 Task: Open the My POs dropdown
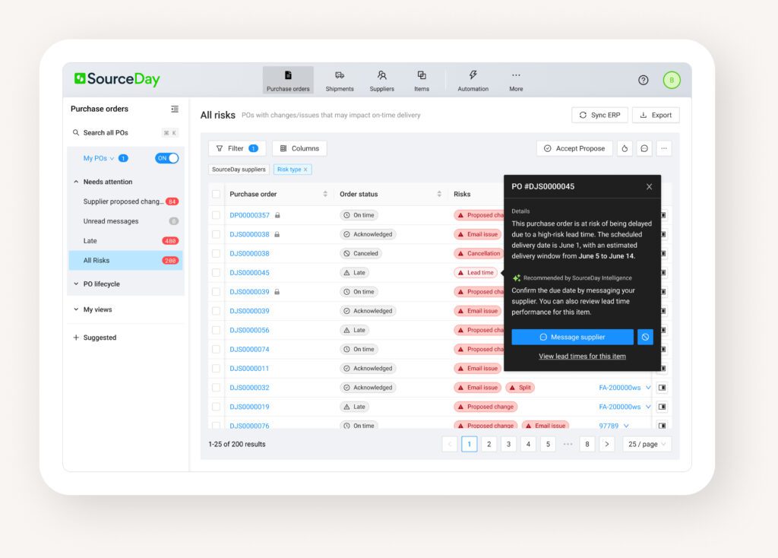[99, 158]
